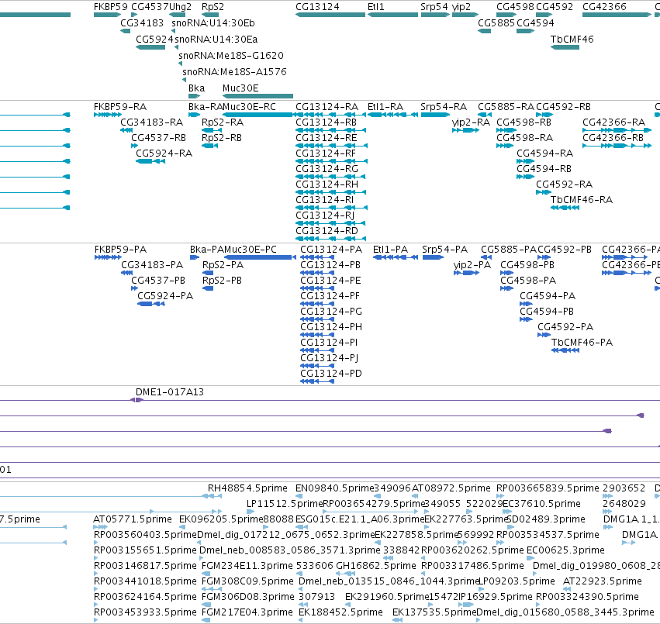Select the Uhg2 gene label
The width and height of the screenshot is (660, 624).
point(180,7)
